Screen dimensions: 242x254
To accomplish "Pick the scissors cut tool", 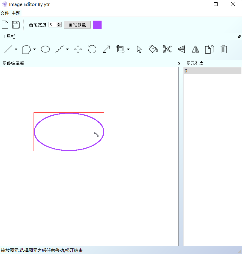I will point(167,49).
